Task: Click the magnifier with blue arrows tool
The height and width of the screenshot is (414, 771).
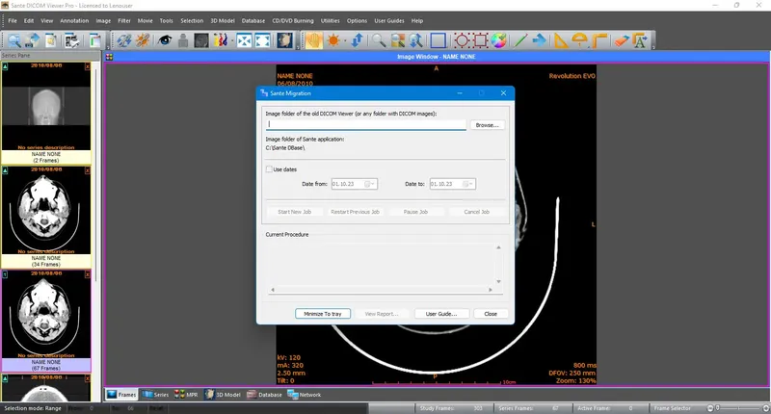Action: (x=416, y=40)
